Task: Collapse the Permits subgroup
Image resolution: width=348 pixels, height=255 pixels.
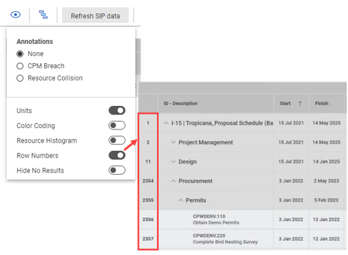Action: 181,201
